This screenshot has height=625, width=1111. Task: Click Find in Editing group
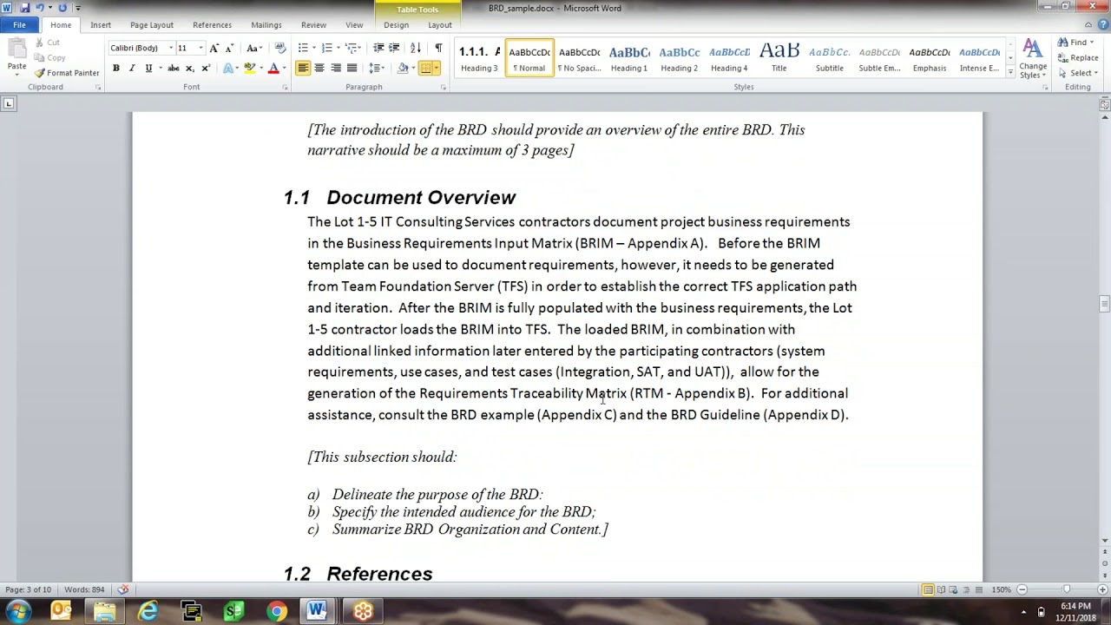[1075, 43]
